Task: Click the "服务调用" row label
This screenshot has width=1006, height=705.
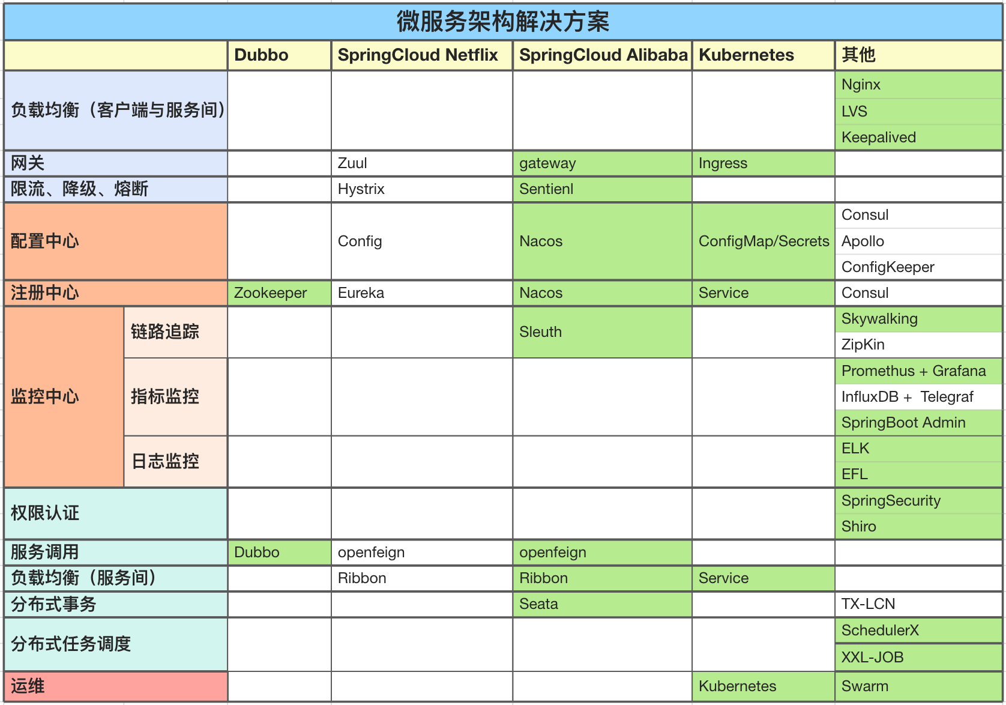Action: coord(116,552)
